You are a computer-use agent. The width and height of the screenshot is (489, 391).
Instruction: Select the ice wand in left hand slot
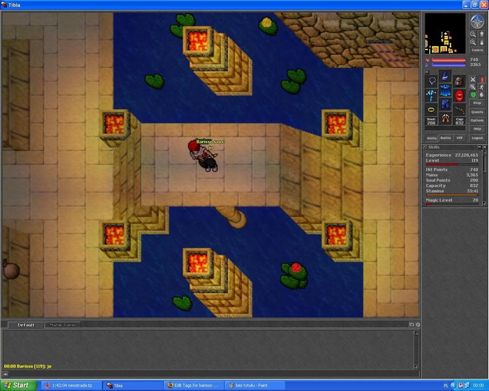(x=432, y=96)
